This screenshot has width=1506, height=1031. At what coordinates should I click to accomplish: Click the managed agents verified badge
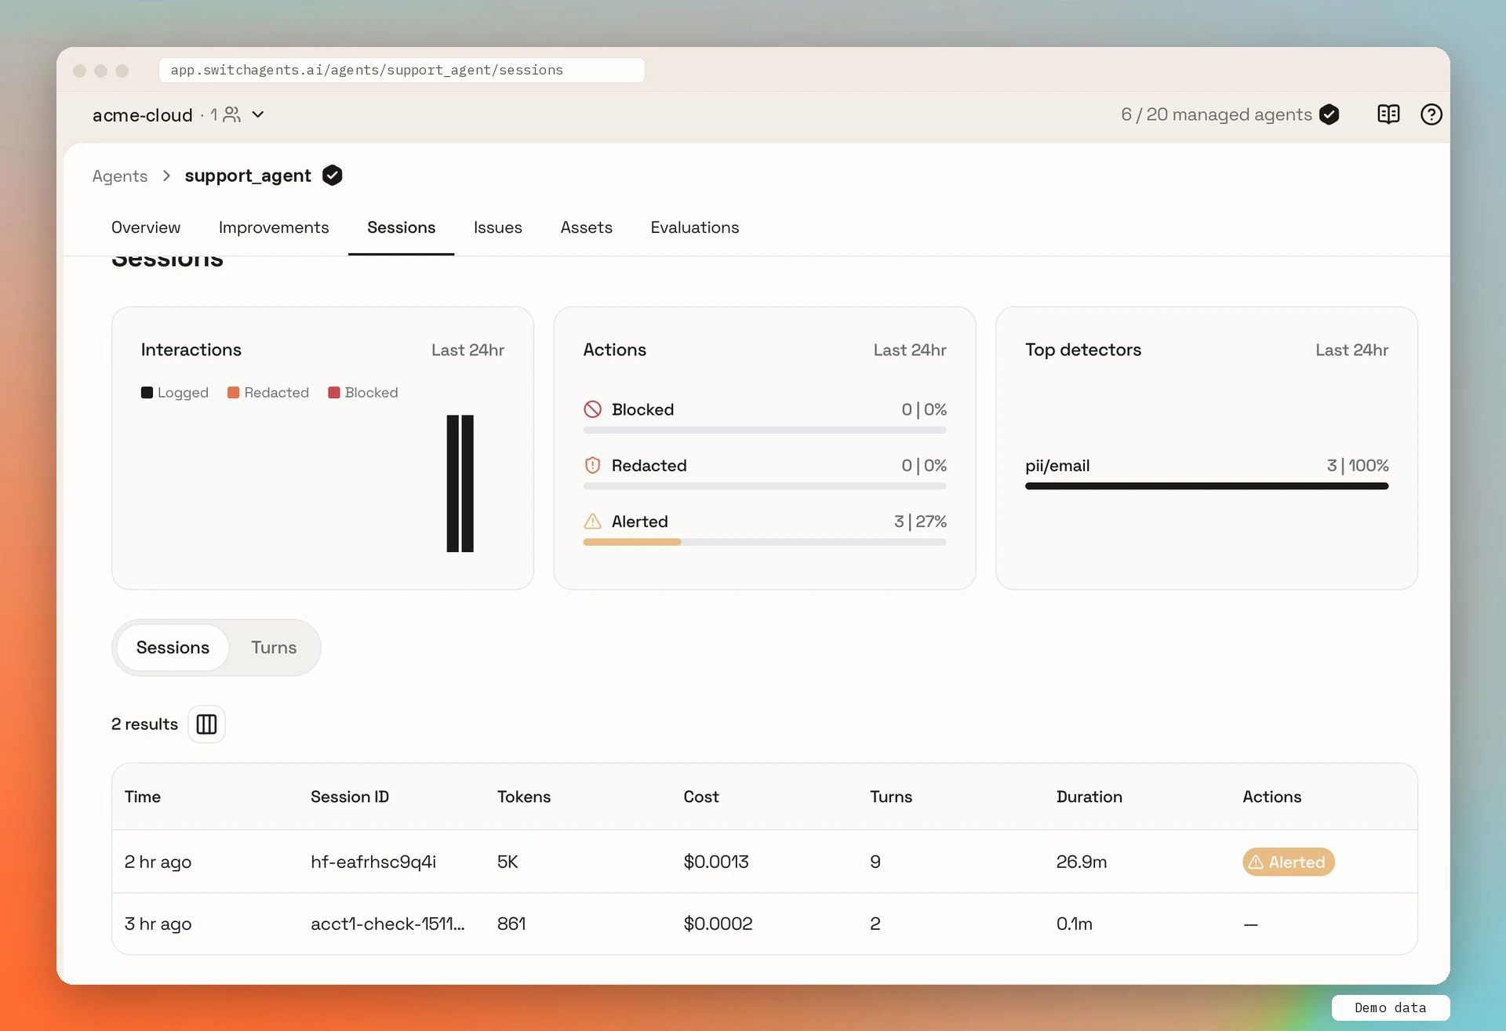click(1329, 114)
